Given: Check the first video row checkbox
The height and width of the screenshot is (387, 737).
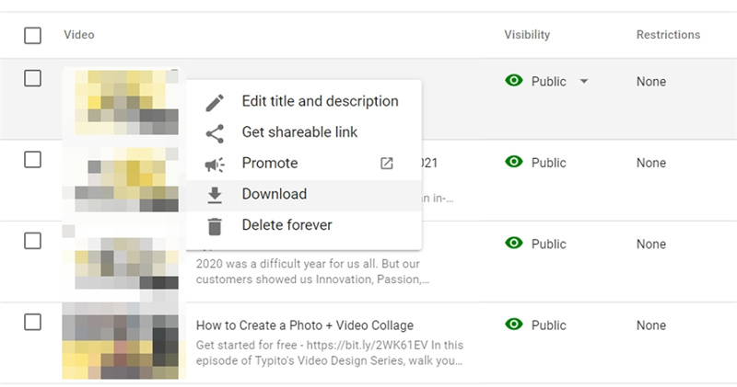Looking at the screenshot, I should tap(33, 79).
